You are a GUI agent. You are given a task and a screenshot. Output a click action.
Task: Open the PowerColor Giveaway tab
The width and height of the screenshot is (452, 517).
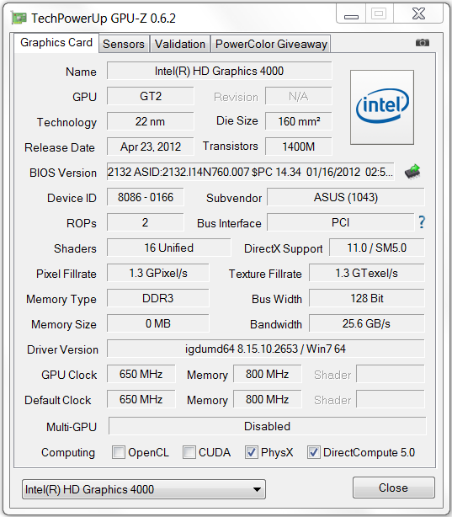coord(271,44)
